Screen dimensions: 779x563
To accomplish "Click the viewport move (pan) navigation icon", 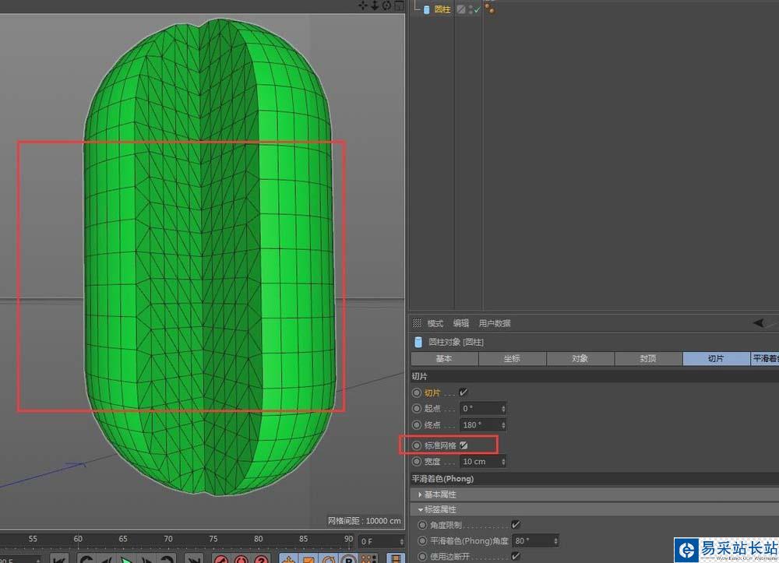I will (x=363, y=5).
